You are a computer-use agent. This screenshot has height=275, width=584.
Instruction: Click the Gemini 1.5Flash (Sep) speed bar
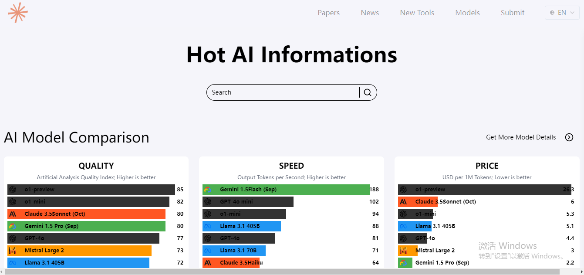(286, 190)
